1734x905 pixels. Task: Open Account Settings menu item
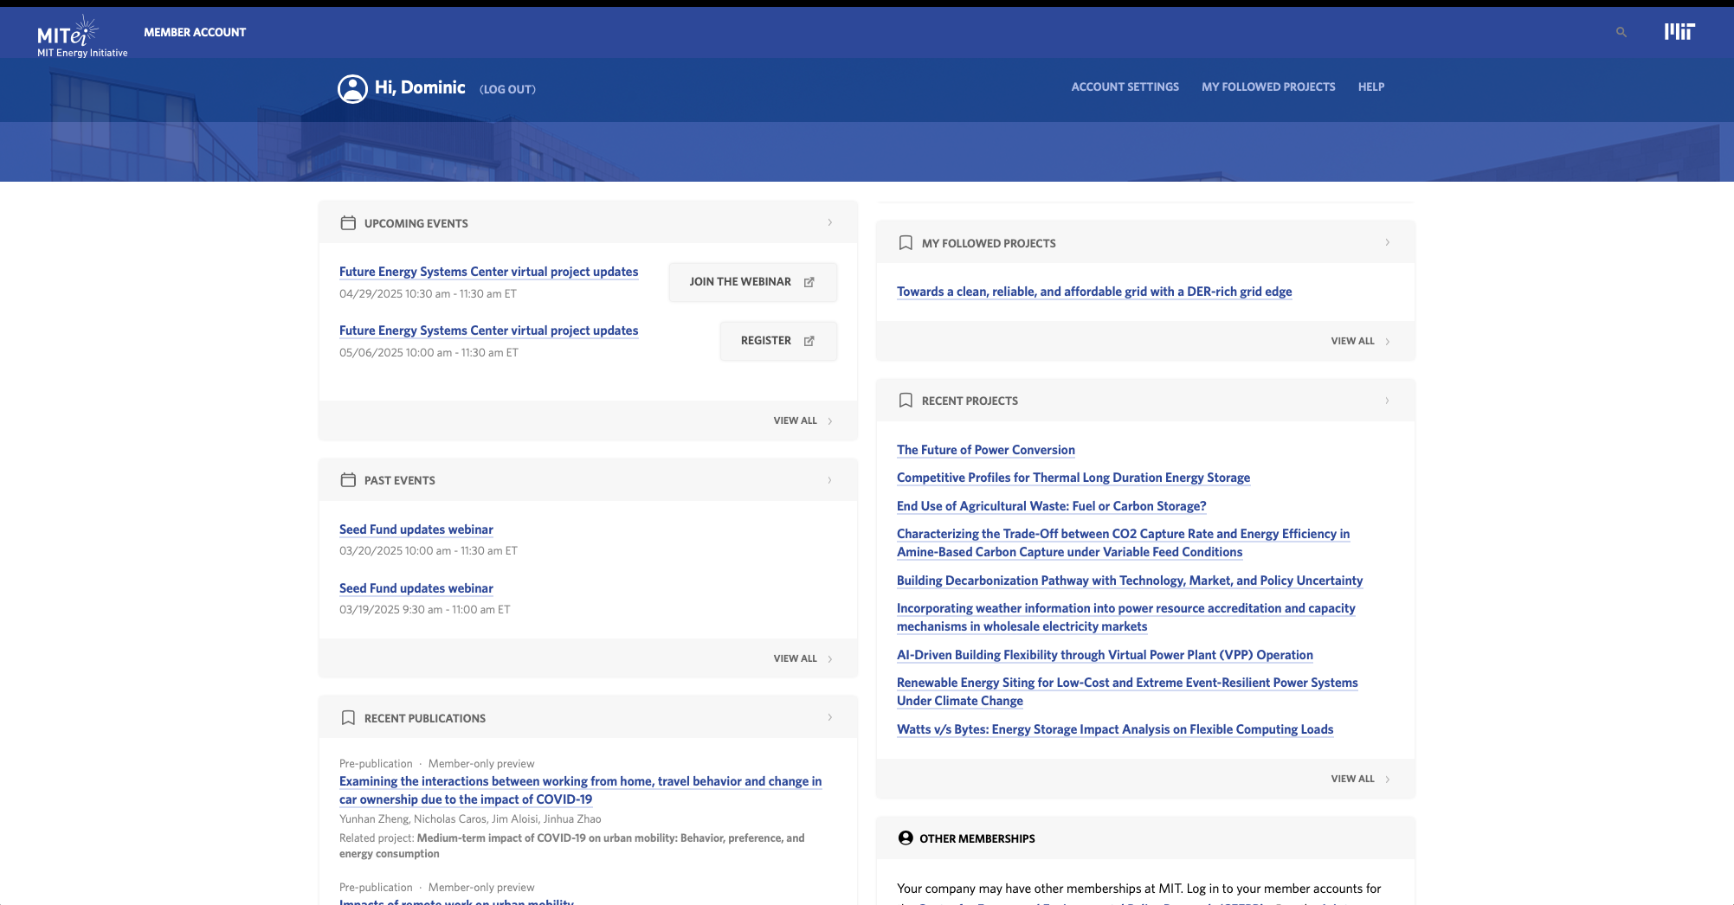[1125, 87]
